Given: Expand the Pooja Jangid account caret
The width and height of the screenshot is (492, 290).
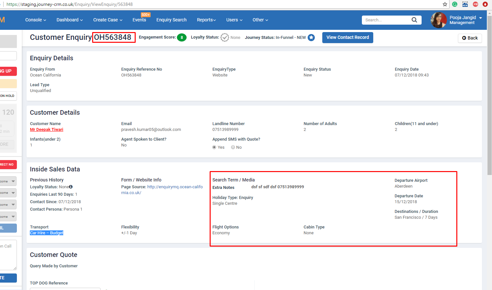Looking at the screenshot, I should (x=481, y=18).
